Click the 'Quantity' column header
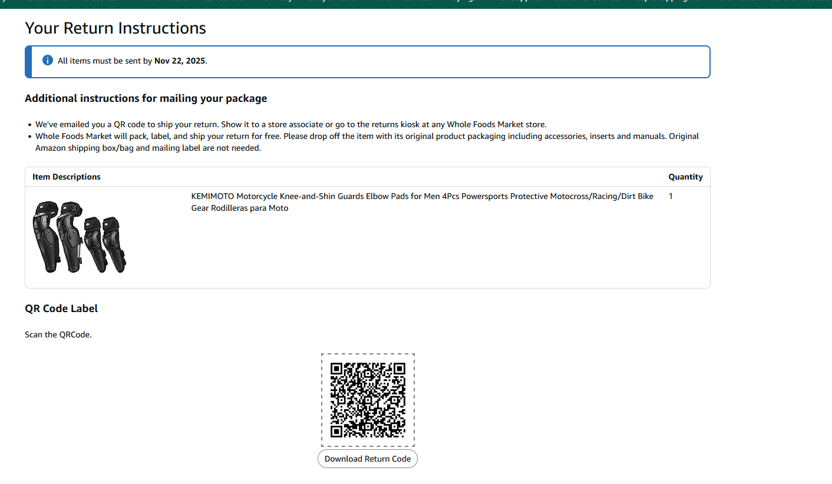 coord(685,177)
